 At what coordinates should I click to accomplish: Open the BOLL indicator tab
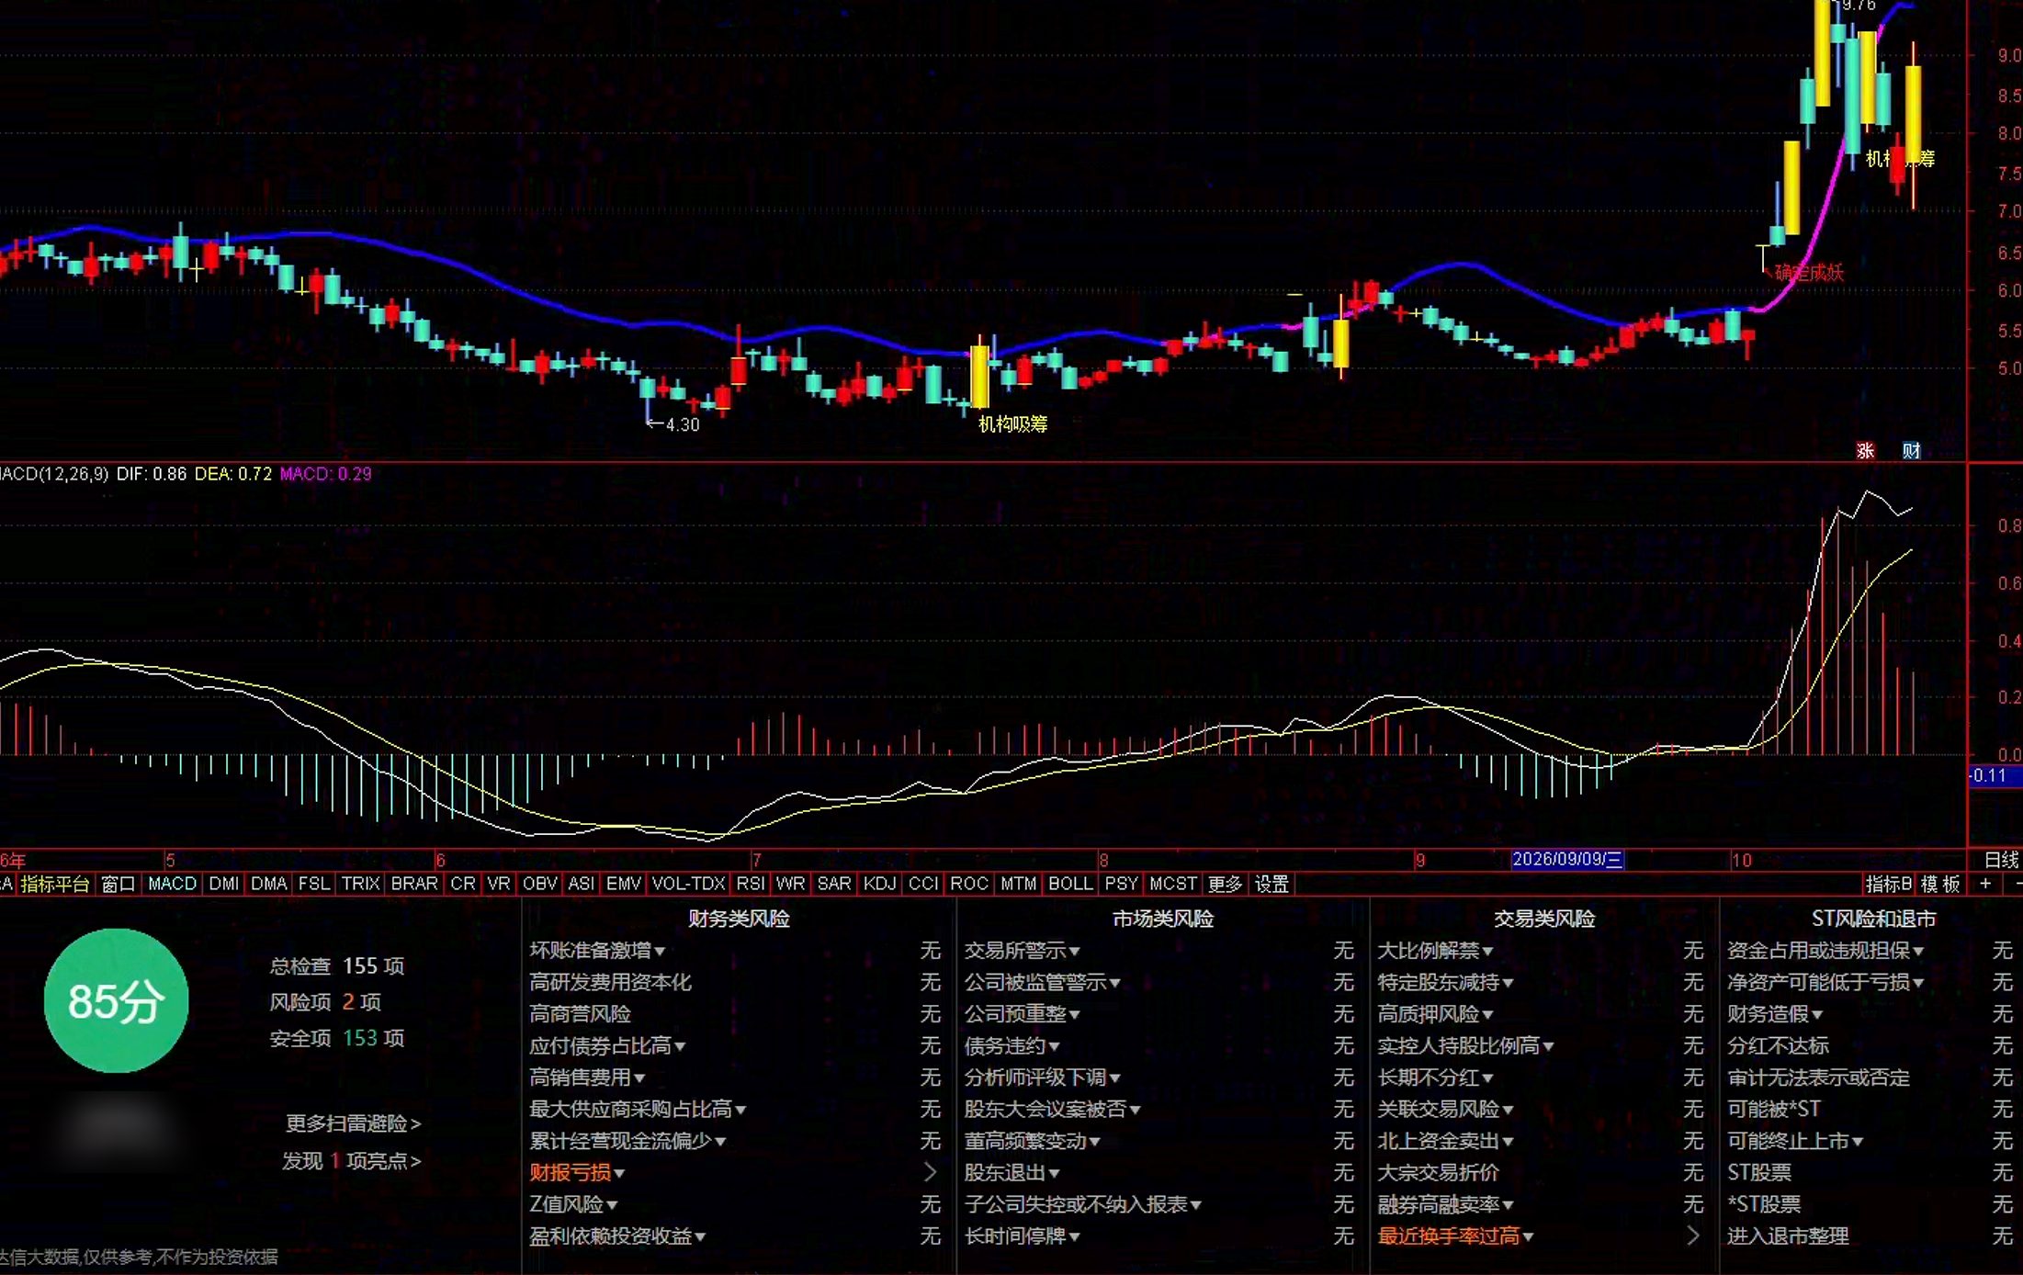(x=1070, y=884)
